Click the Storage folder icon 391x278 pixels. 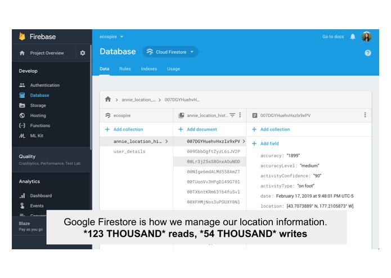pos(22,105)
